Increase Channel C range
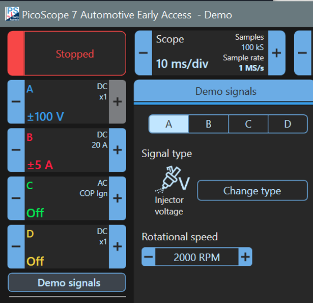The image size is (313, 303). 118,198
